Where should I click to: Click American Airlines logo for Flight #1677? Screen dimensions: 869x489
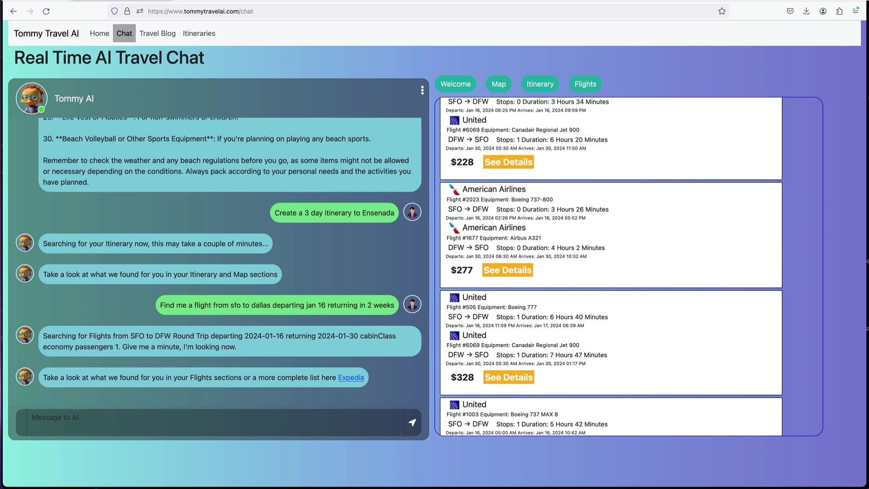[x=454, y=228]
